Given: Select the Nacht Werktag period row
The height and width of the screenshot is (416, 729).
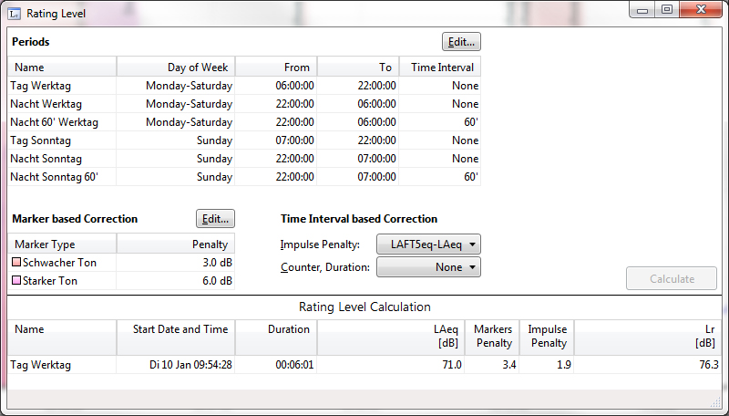Looking at the screenshot, I should click(x=243, y=104).
